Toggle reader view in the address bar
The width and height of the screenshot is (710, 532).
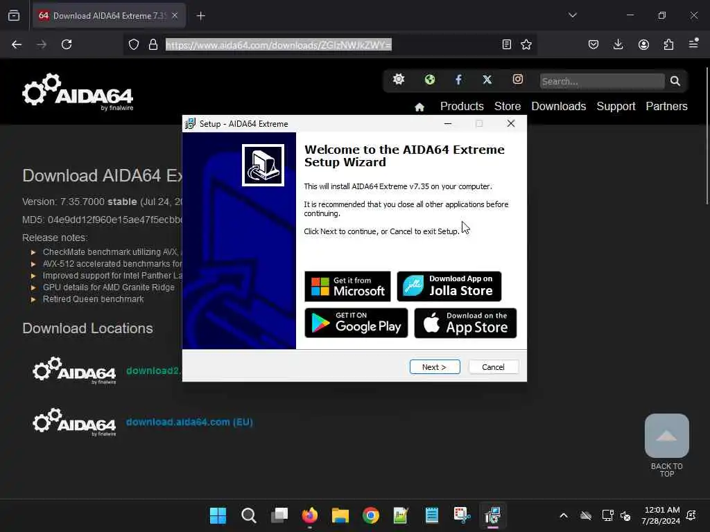coord(507,44)
